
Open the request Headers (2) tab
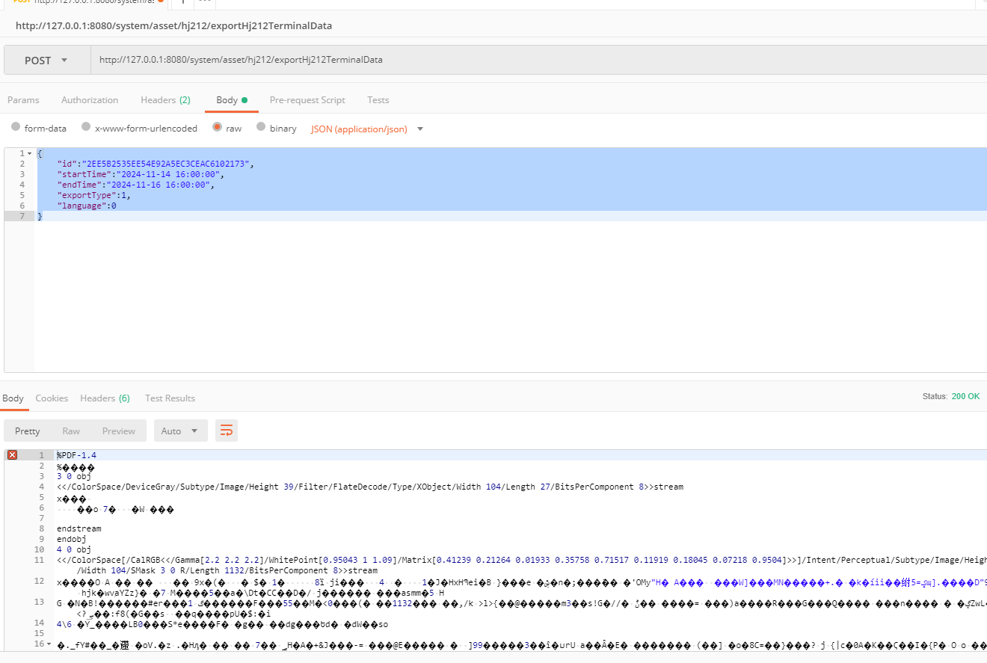(x=164, y=100)
